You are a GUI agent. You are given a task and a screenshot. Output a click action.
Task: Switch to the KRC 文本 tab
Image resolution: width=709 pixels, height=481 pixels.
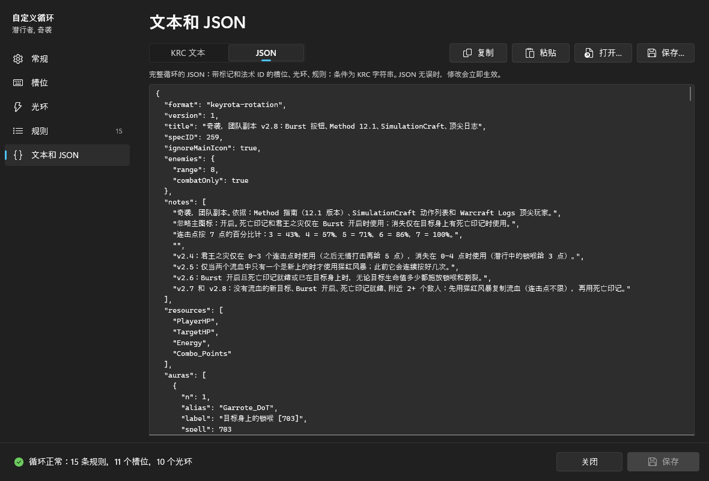pyautogui.click(x=188, y=53)
